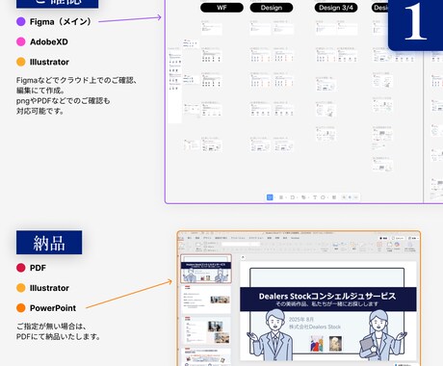Select the Rectangle shape tool in Figma toolbar
This screenshot has height=366, width=443.
pyautogui.click(x=292, y=197)
